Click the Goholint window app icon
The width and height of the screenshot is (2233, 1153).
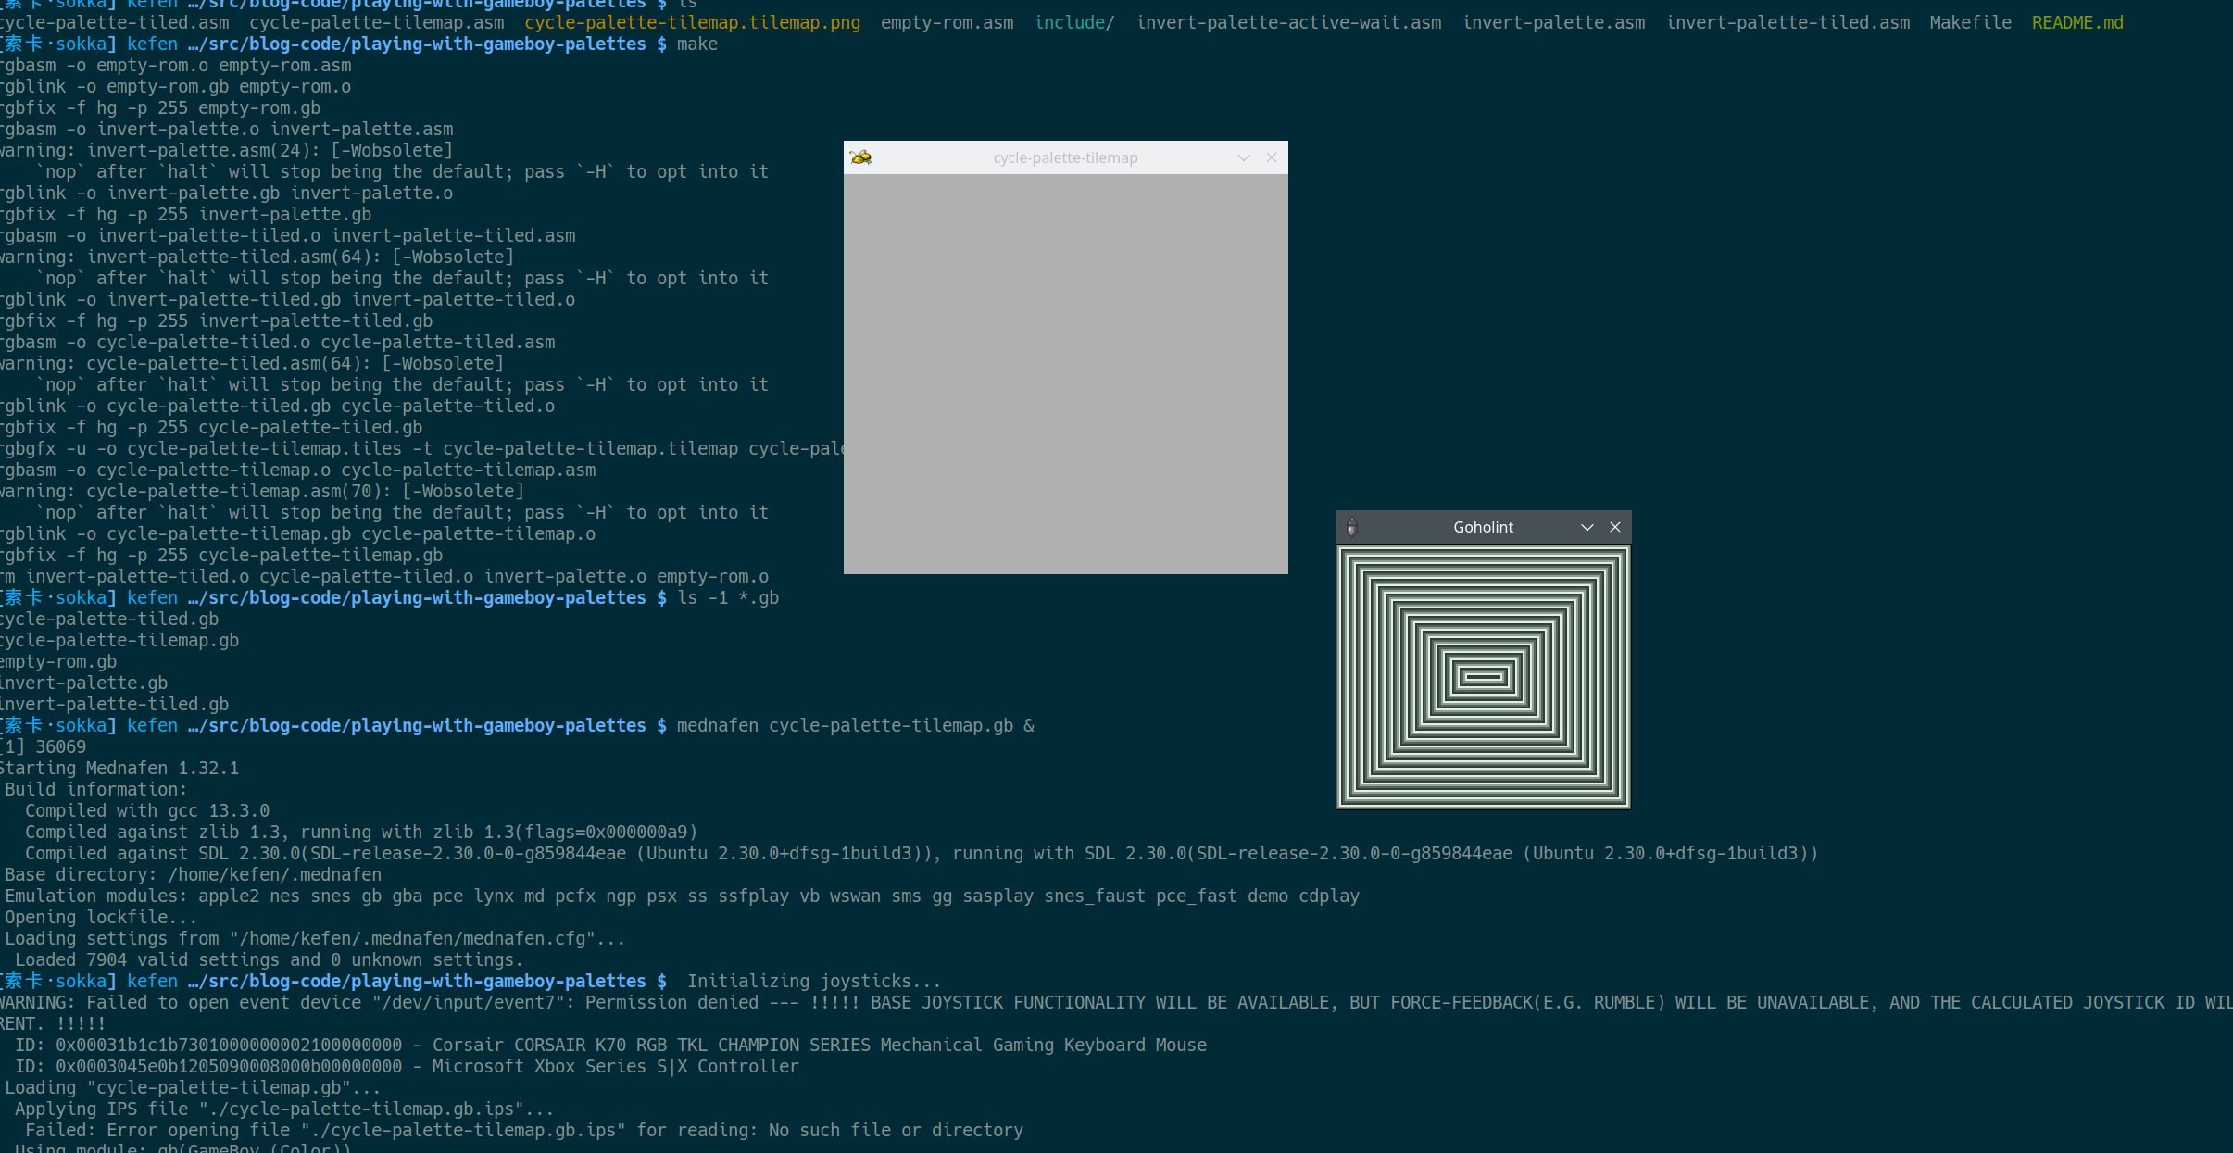1351,527
